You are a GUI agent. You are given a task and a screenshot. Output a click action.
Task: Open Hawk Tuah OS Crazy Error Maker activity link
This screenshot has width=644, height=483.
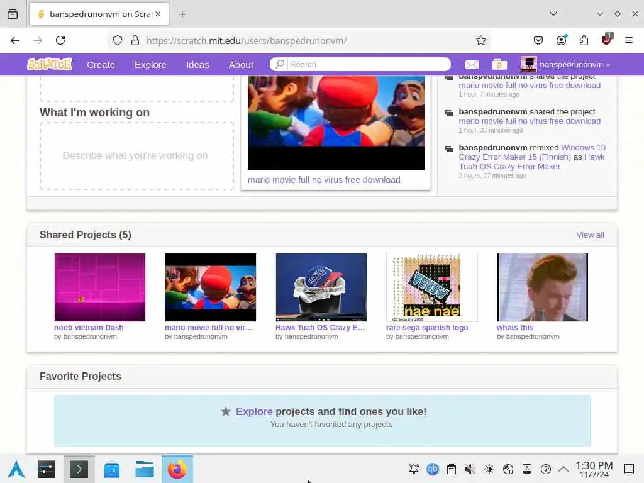point(531,162)
